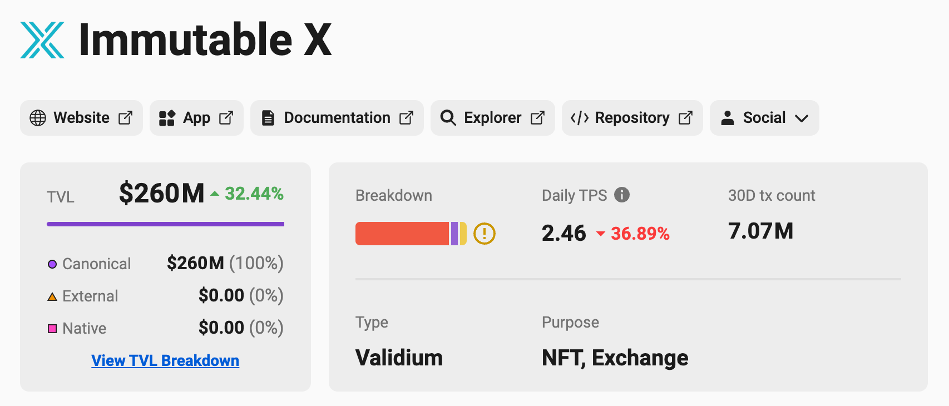Screen dimensions: 949x406
Task: Click the Explorer magnifying glass icon
Action: (448, 118)
